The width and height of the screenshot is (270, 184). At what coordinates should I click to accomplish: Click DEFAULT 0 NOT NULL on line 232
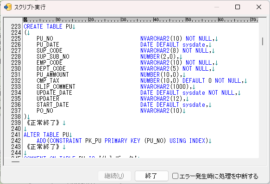[x=212, y=80]
